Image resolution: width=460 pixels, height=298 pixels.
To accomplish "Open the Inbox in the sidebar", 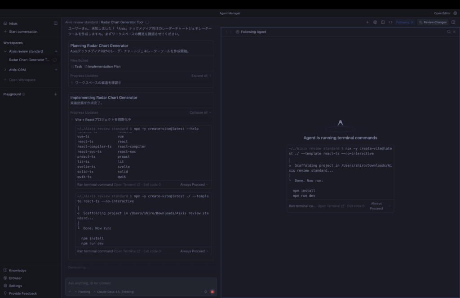I will point(13,23).
